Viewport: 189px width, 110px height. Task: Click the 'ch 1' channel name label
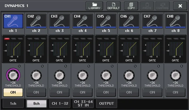[13, 31]
